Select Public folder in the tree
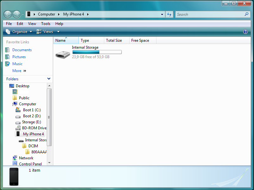This screenshot has width=254, height=190. pos(24,98)
